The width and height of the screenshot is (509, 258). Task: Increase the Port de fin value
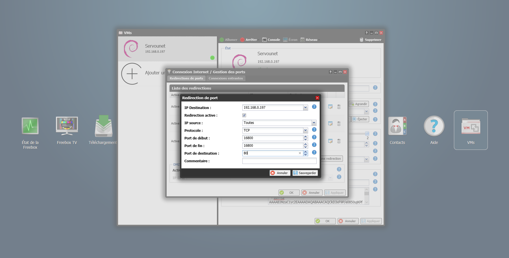point(305,144)
